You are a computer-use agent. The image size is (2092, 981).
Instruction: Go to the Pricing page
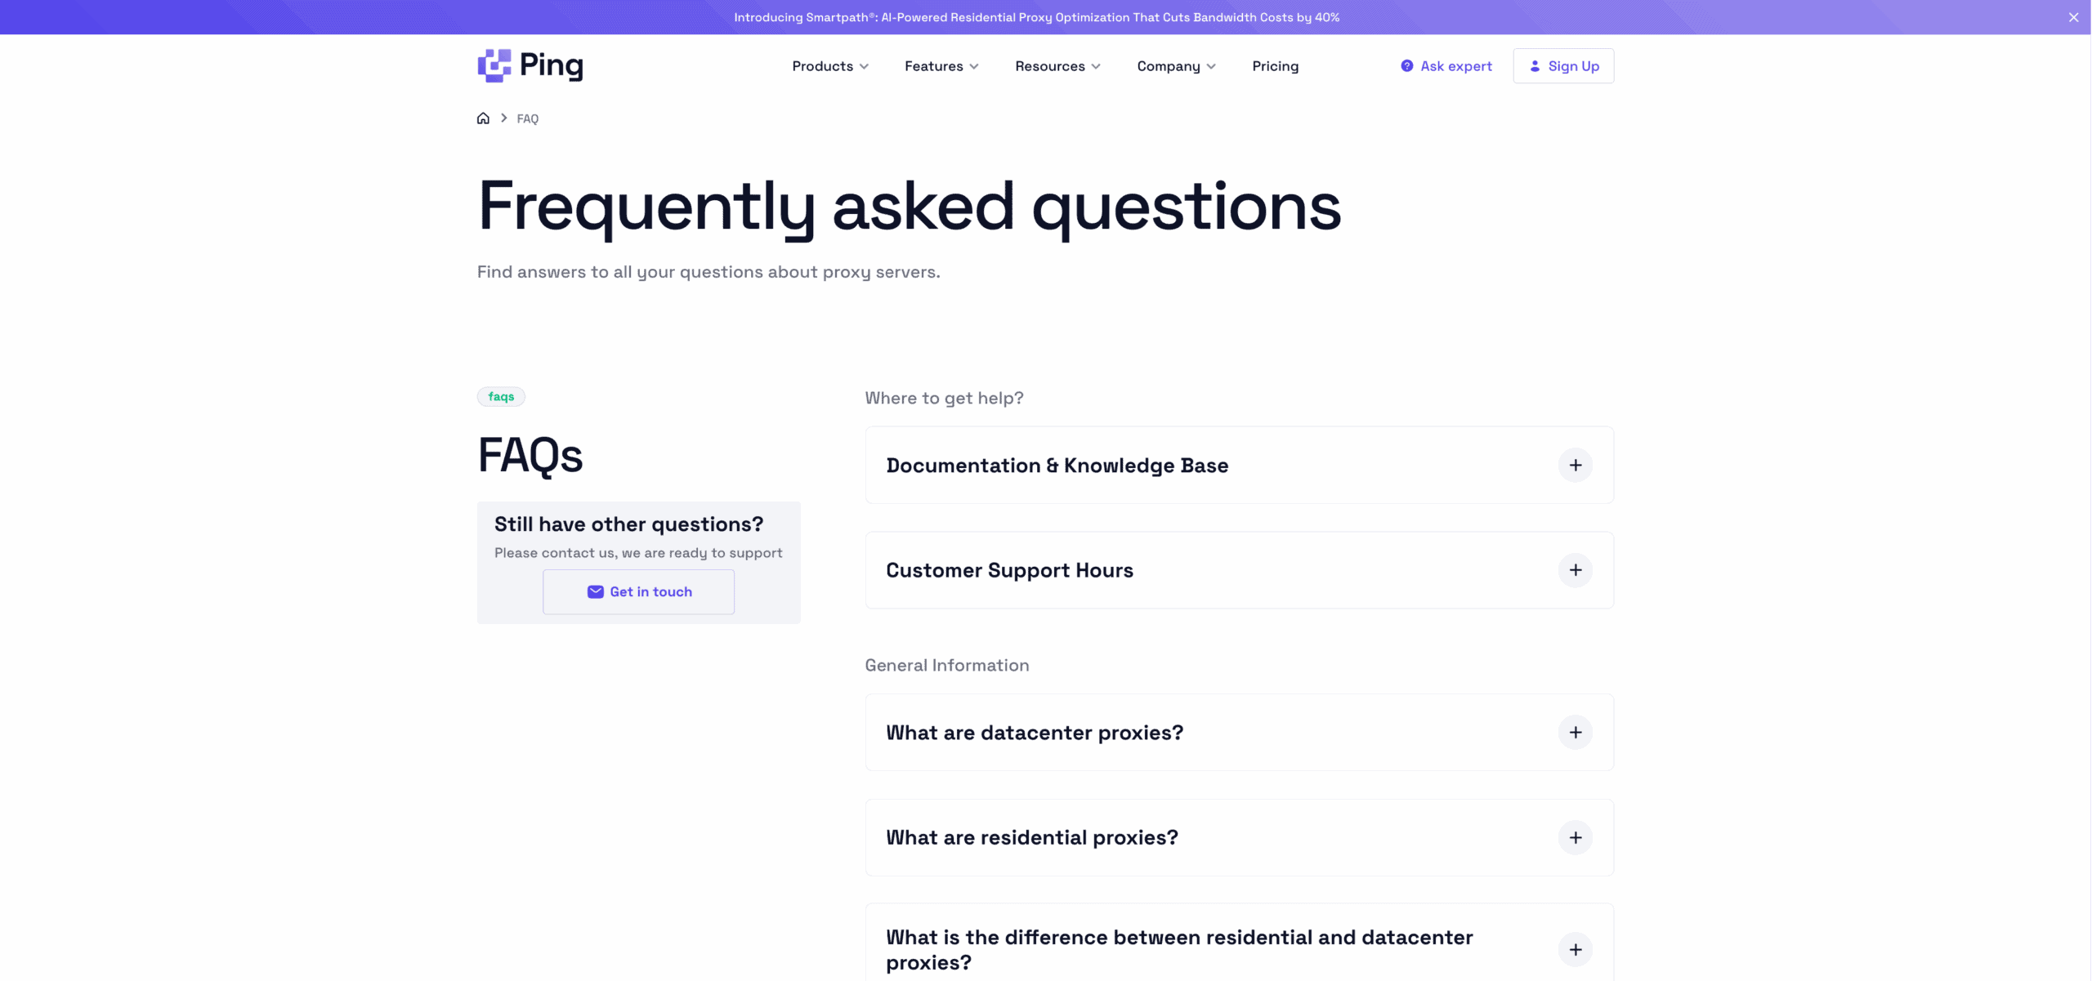coord(1275,66)
